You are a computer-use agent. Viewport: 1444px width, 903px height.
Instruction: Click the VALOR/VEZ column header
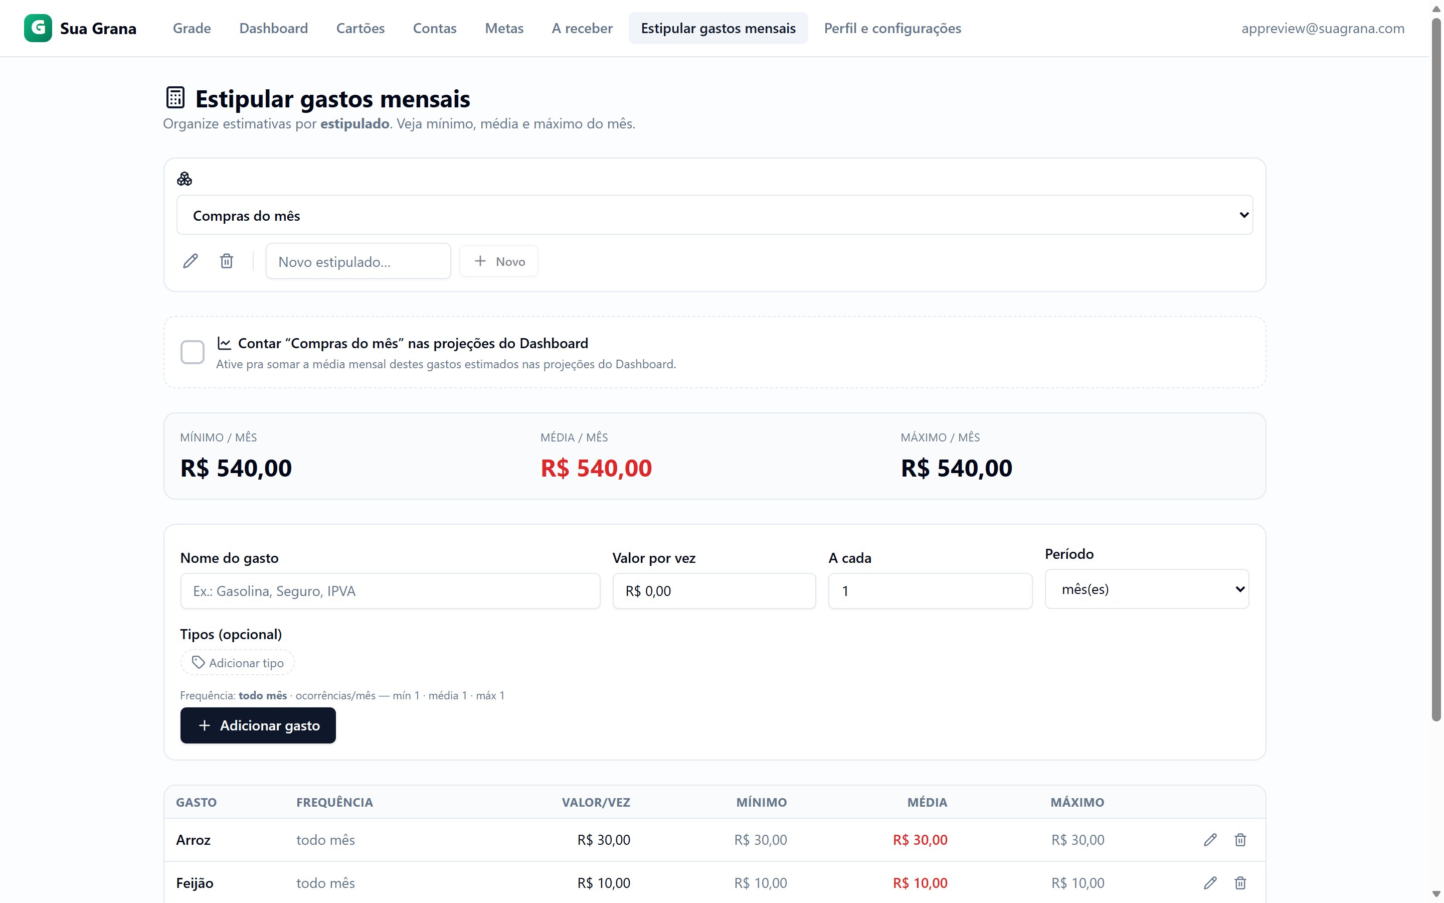(x=596, y=802)
